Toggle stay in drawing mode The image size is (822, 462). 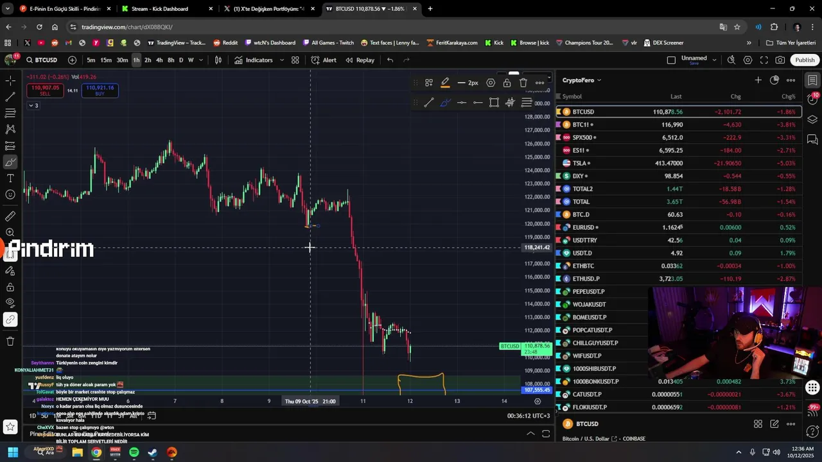click(10, 271)
